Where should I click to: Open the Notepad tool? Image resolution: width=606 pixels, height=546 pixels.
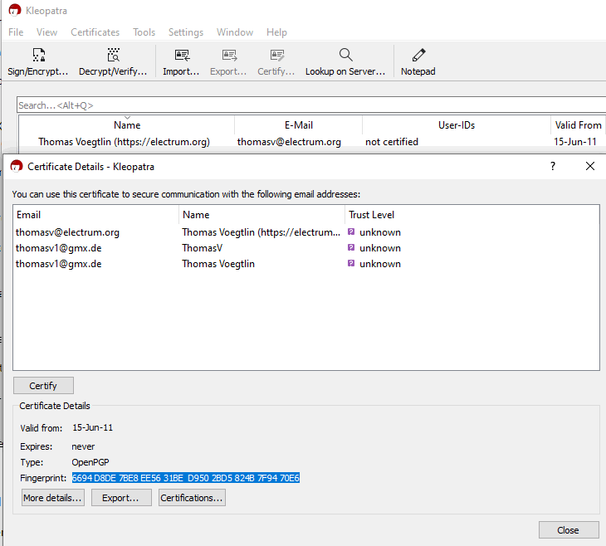[x=418, y=56]
